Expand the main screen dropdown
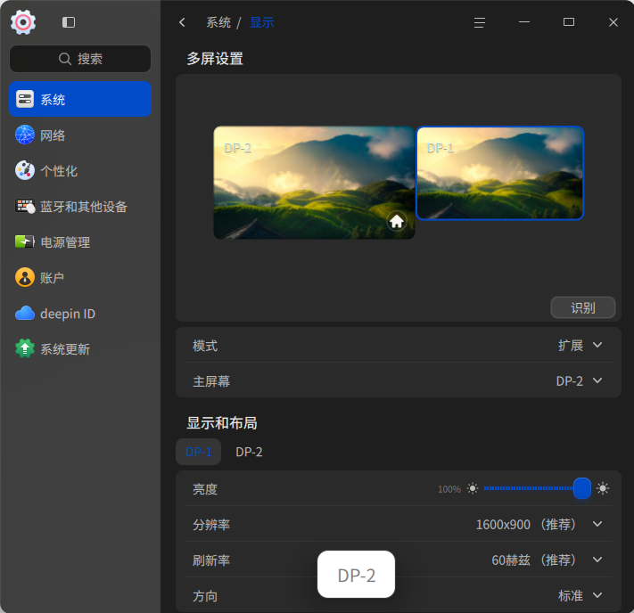The image size is (634, 613). click(x=580, y=380)
